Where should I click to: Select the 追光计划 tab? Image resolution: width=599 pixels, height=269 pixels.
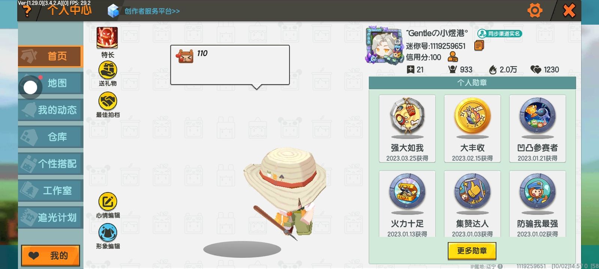tap(51, 217)
